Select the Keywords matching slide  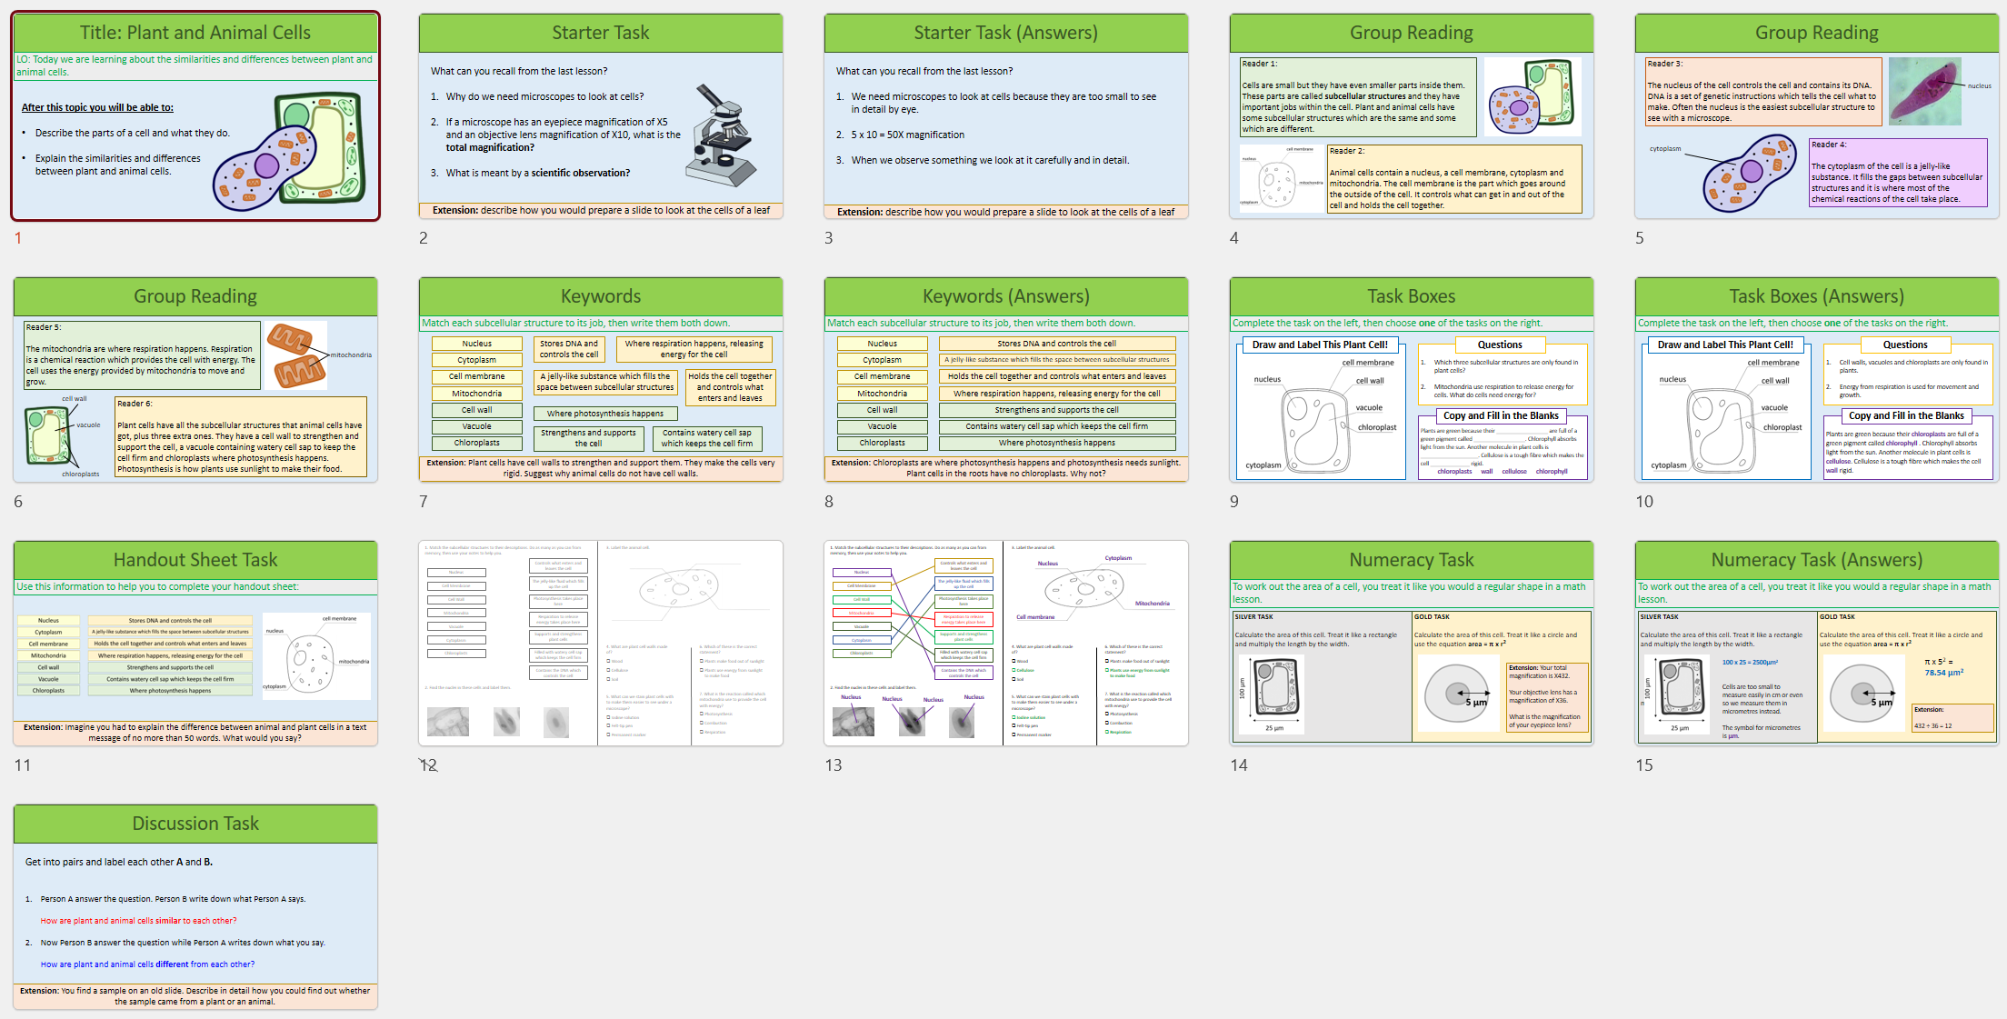pyautogui.click(x=600, y=380)
